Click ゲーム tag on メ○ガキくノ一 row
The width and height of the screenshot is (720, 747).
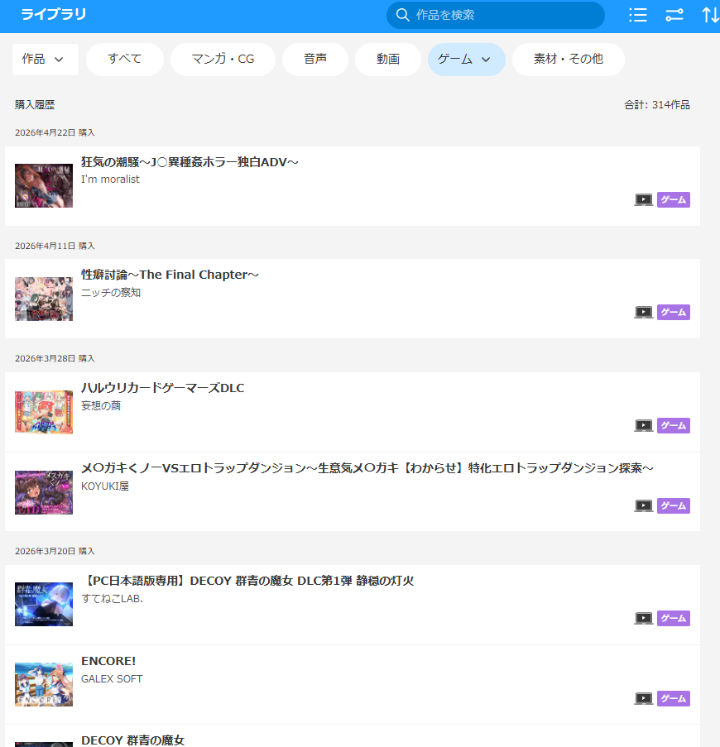click(674, 505)
